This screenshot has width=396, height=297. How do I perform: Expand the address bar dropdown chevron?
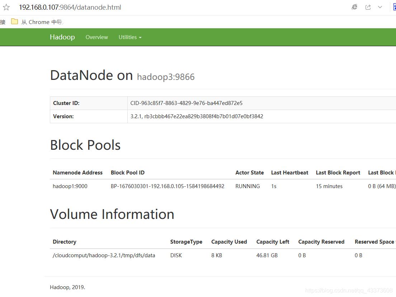coord(380,7)
